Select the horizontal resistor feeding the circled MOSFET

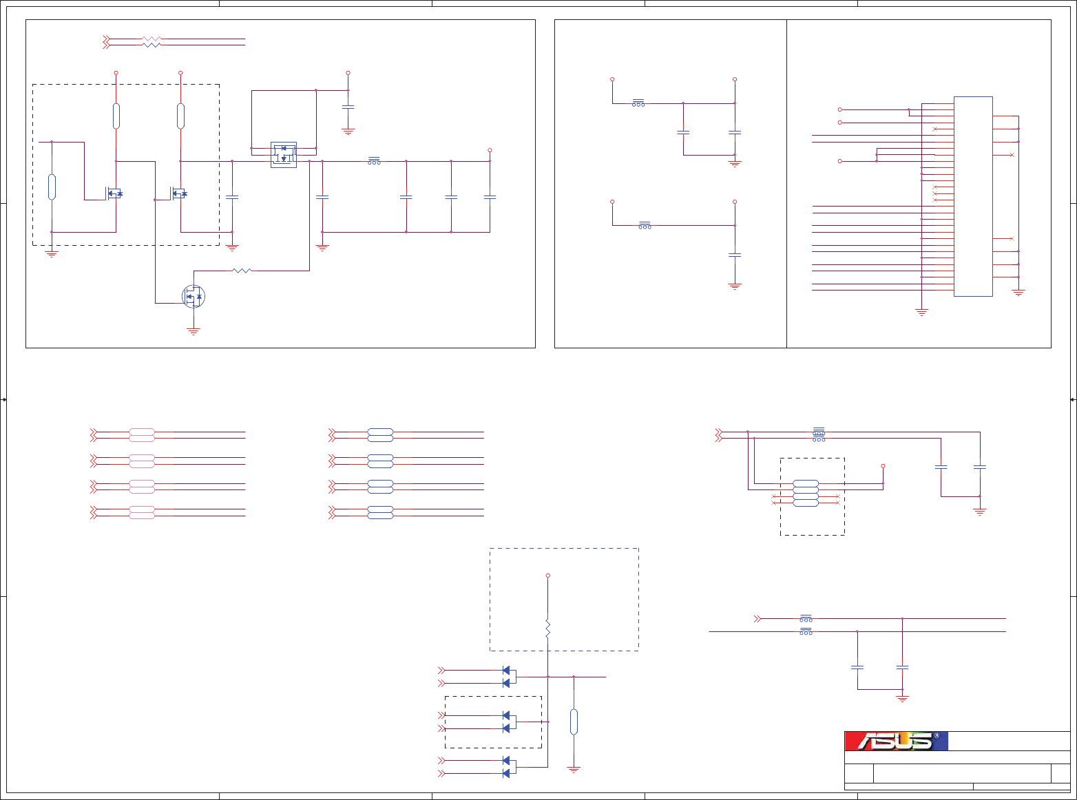pos(242,271)
